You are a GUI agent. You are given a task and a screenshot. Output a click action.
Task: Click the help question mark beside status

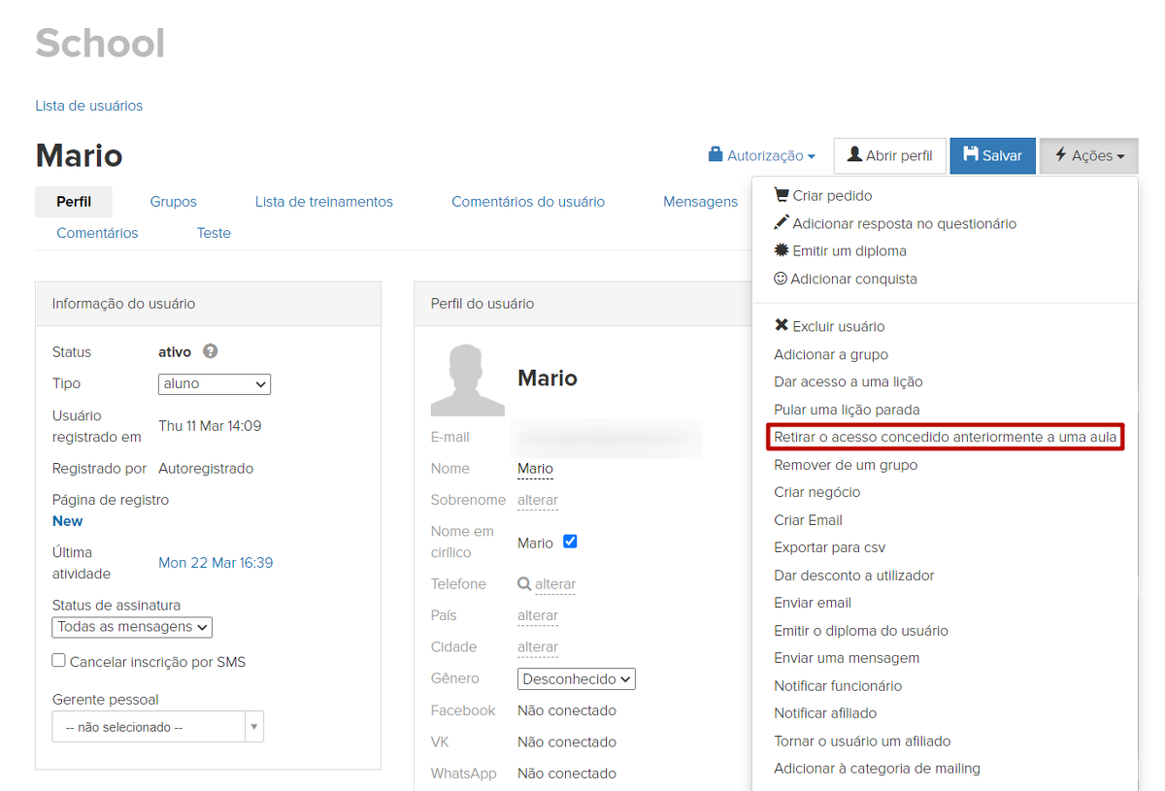211,352
